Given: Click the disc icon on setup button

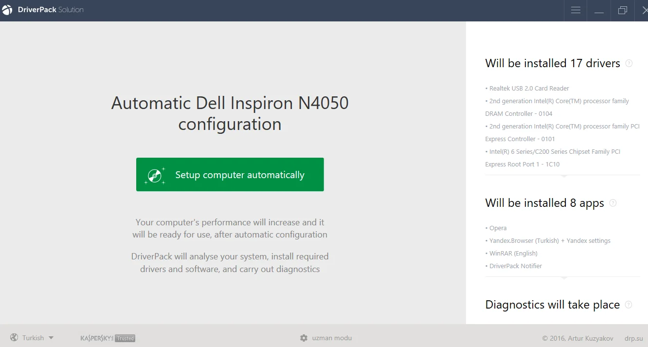Looking at the screenshot, I should pos(155,175).
